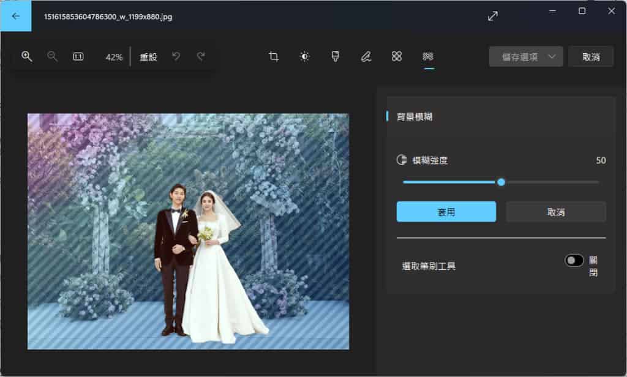Screen dimensions: 627x377
Task: Apply blur with the 套用 button
Action: 446,212
